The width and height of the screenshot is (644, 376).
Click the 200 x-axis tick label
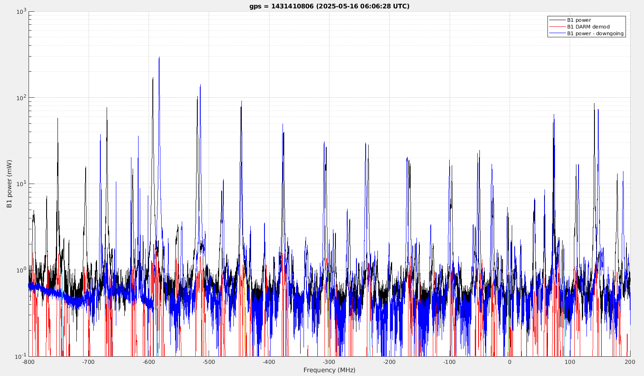(630, 362)
